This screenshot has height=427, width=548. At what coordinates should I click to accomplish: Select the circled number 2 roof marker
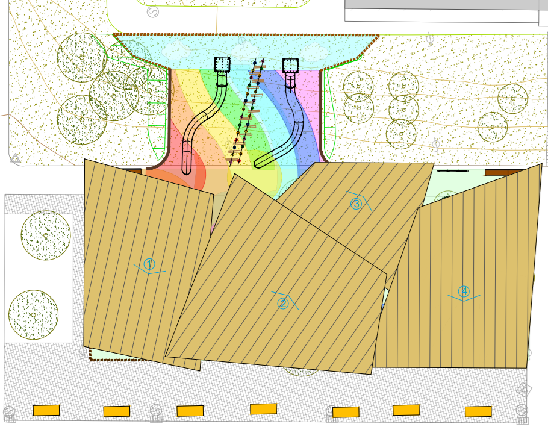coord(283,303)
